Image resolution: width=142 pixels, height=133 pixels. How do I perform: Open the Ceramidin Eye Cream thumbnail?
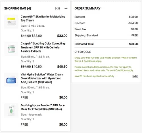click(x=11, y=21)
